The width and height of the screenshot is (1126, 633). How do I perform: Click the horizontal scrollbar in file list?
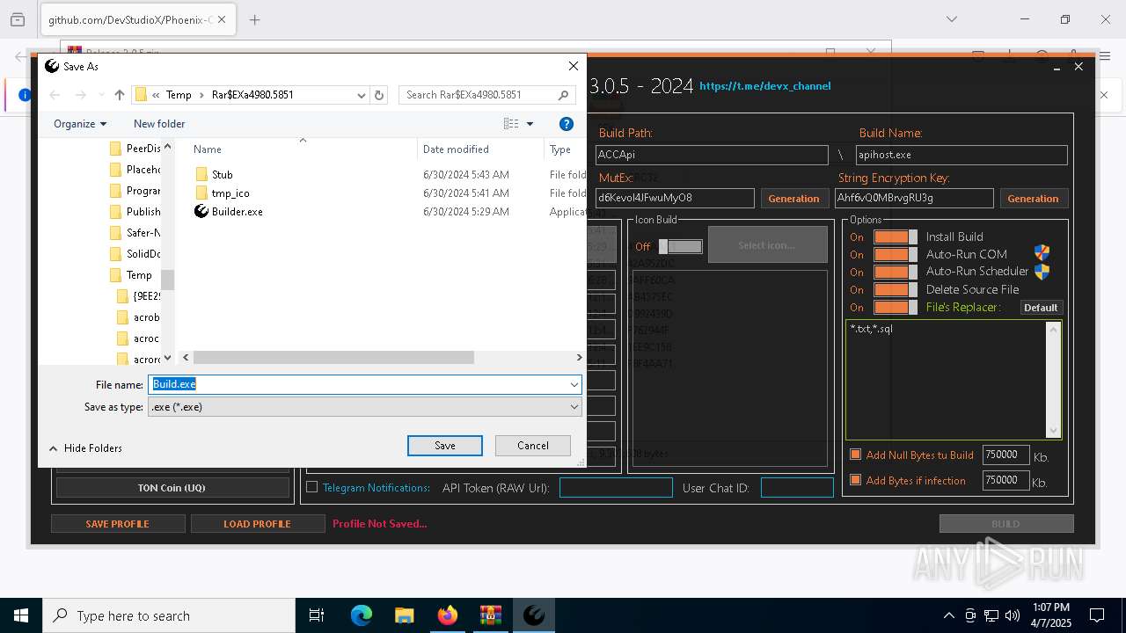coord(333,358)
